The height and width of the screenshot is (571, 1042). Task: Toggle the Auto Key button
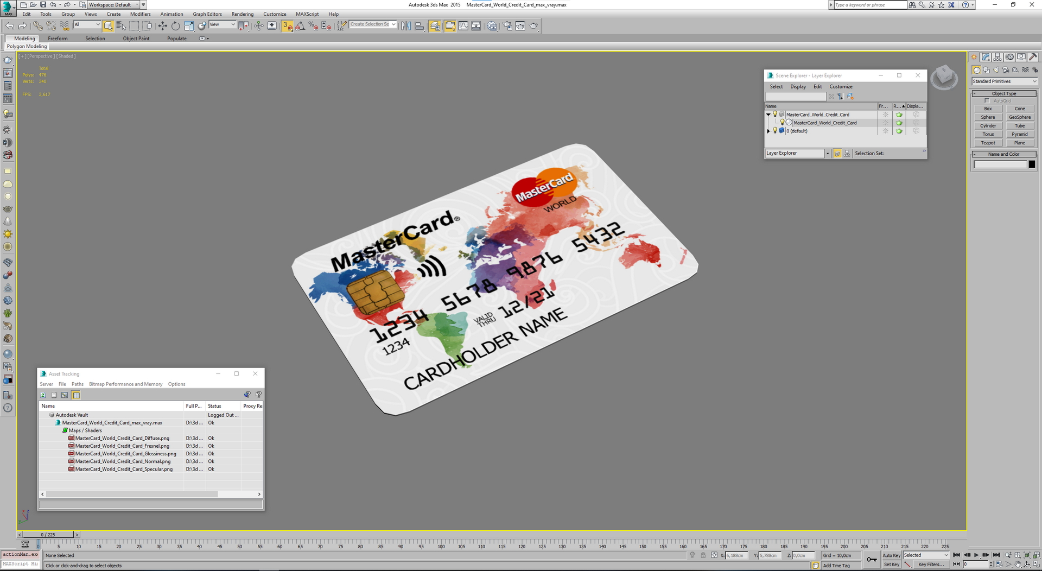point(891,555)
